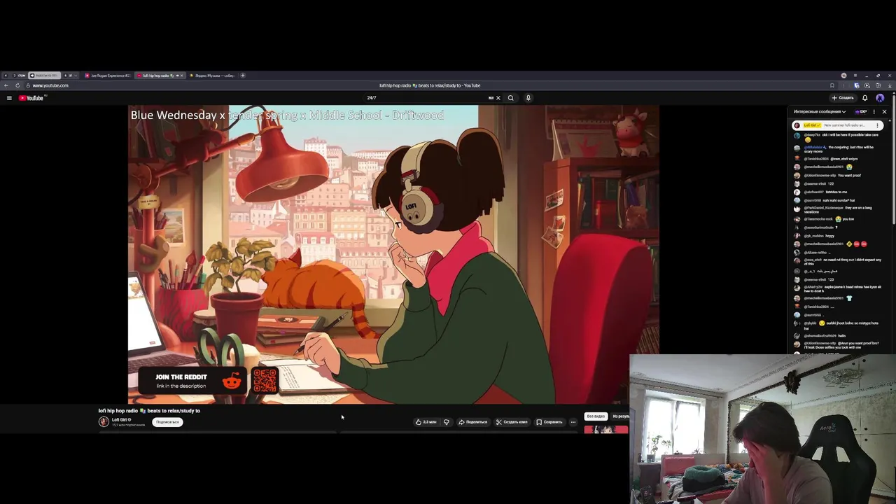
Task: Click the XP badge in chat header
Action: point(861,111)
